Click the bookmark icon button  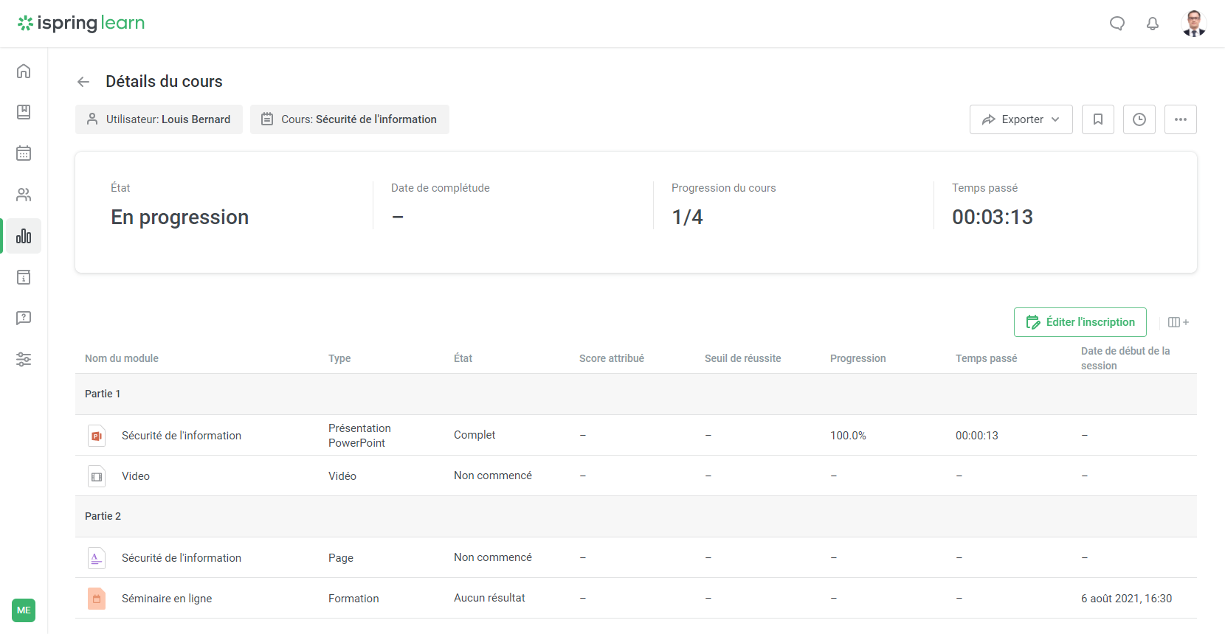click(1097, 119)
